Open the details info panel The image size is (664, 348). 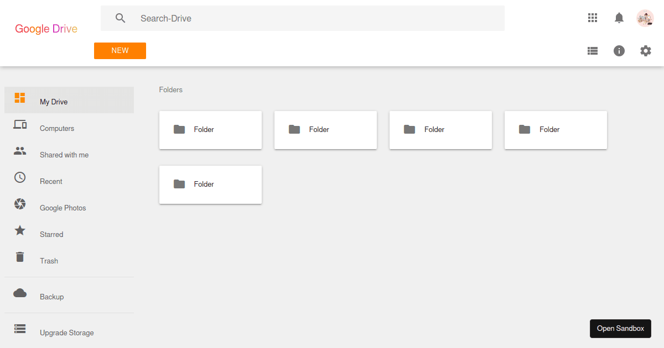[619, 50]
